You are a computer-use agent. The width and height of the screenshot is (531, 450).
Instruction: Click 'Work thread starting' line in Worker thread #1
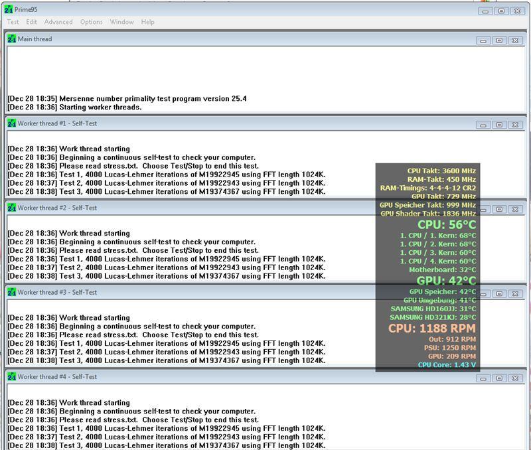point(69,149)
